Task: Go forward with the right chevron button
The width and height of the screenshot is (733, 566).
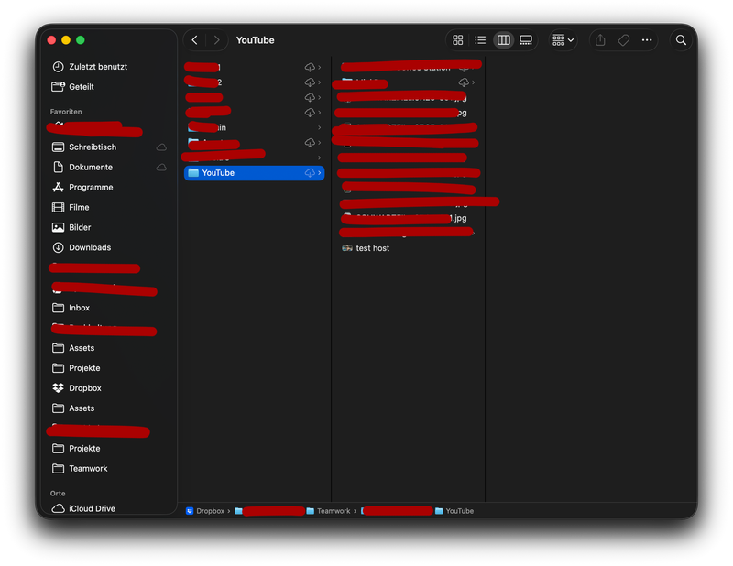Action: pyautogui.click(x=216, y=40)
